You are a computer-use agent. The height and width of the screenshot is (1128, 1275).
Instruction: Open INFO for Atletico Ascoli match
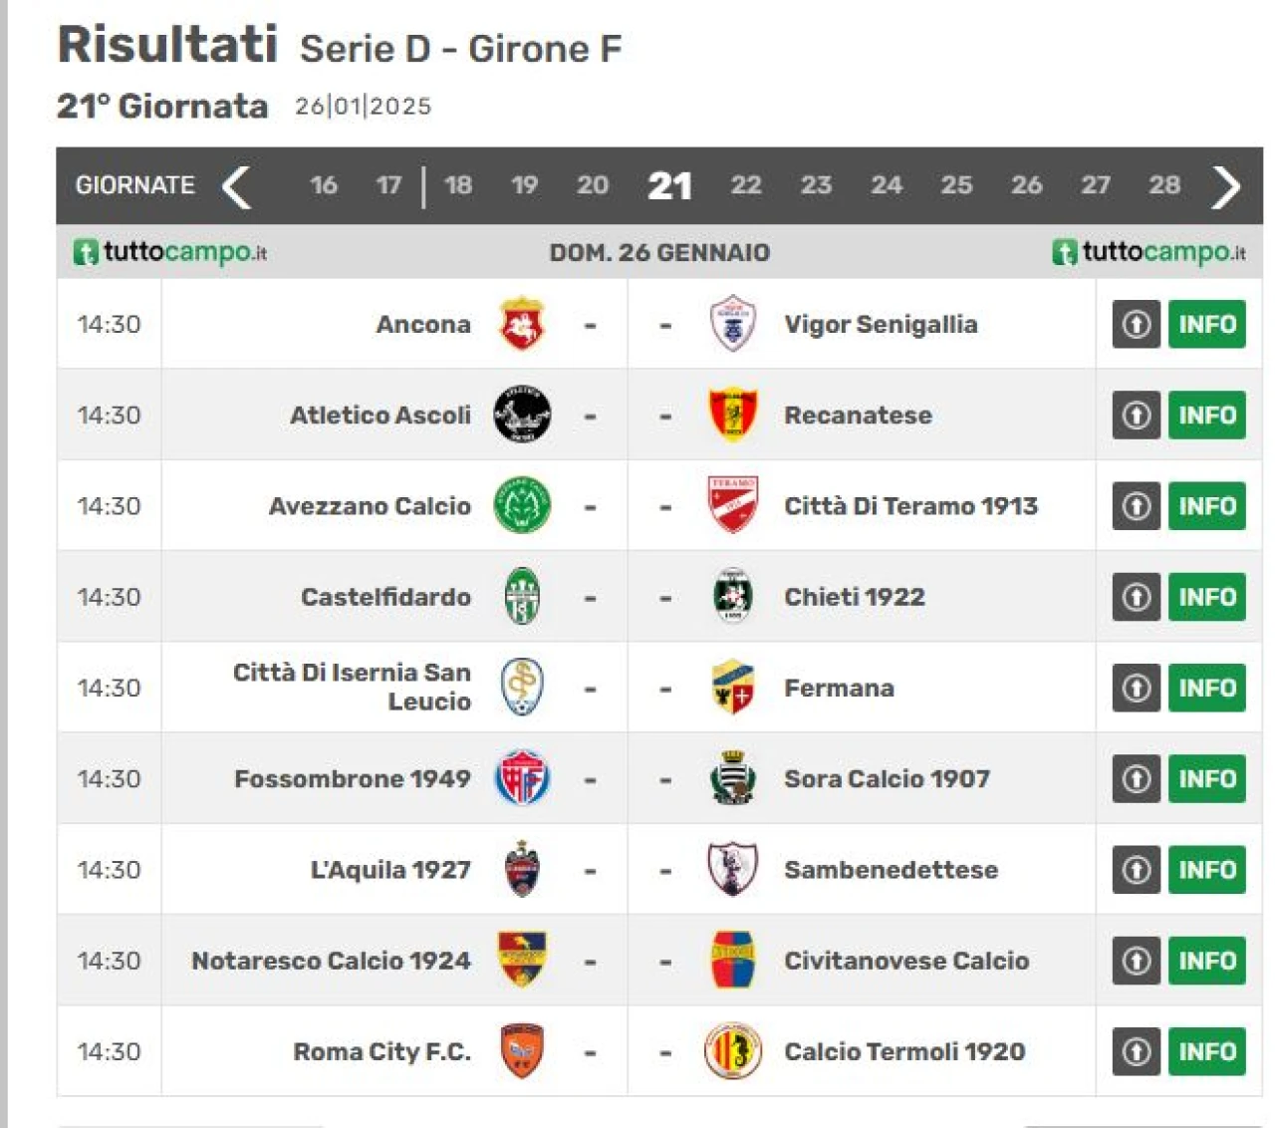[x=1207, y=415]
